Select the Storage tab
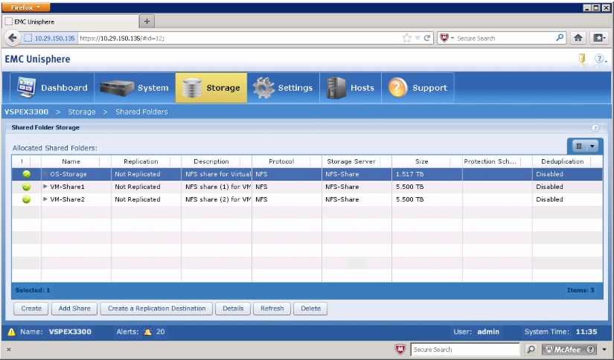 tap(211, 88)
